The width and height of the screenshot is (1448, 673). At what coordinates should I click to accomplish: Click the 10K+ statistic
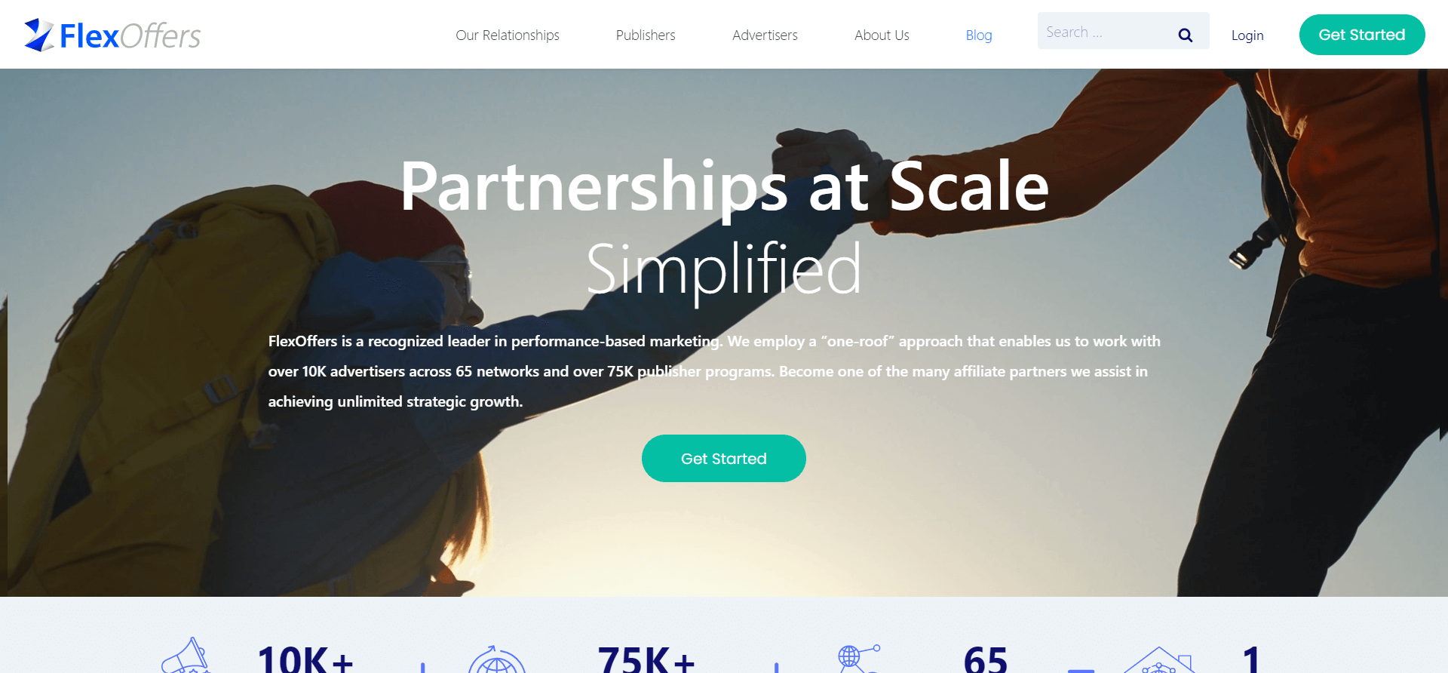pos(305,658)
